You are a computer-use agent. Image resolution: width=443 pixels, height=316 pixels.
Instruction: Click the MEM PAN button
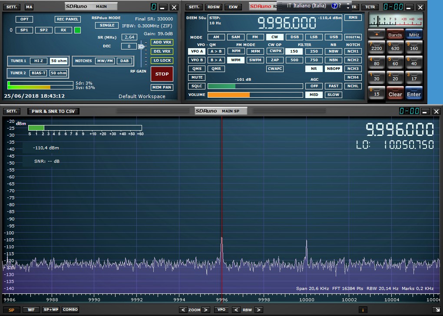tap(162, 88)
